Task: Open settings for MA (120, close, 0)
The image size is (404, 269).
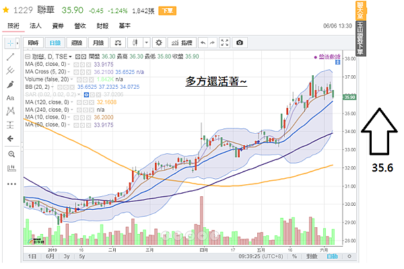Action: 86,102
